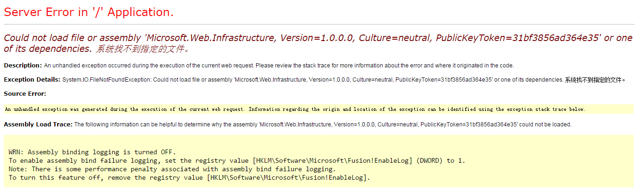
Task: Click the "Exception Details:" label
Action: point(32,80)
